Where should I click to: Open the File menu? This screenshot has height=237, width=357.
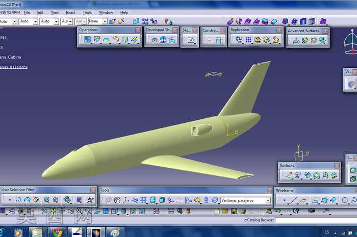pyautogui.click(x=27, y=13)
